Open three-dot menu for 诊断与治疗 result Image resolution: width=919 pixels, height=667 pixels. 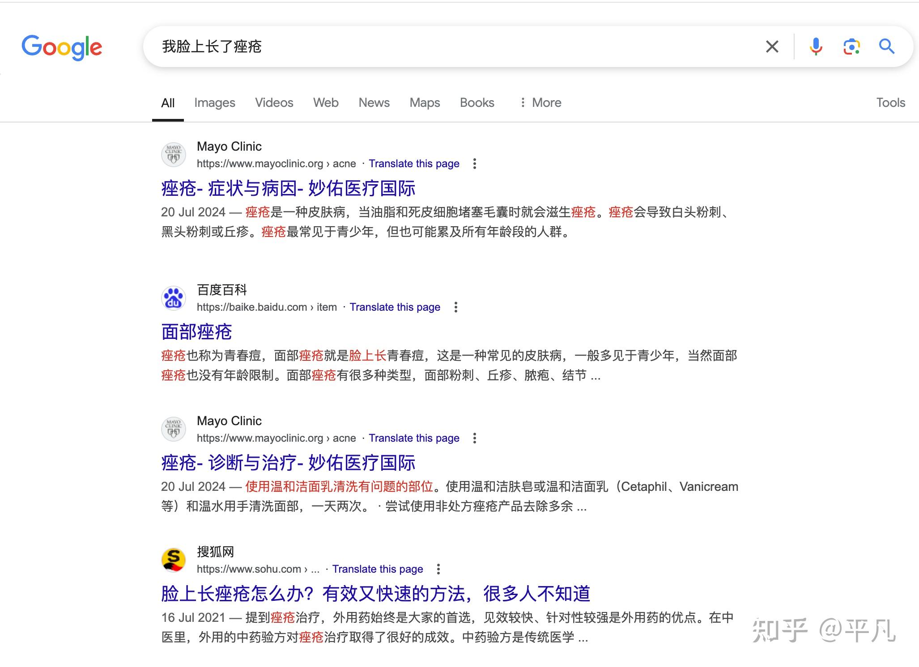pyautogui.click(x=475, y=438)
